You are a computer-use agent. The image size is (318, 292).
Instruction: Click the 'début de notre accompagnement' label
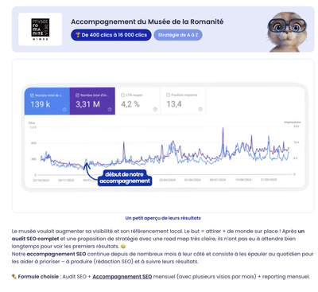click(x=125, y=177)
